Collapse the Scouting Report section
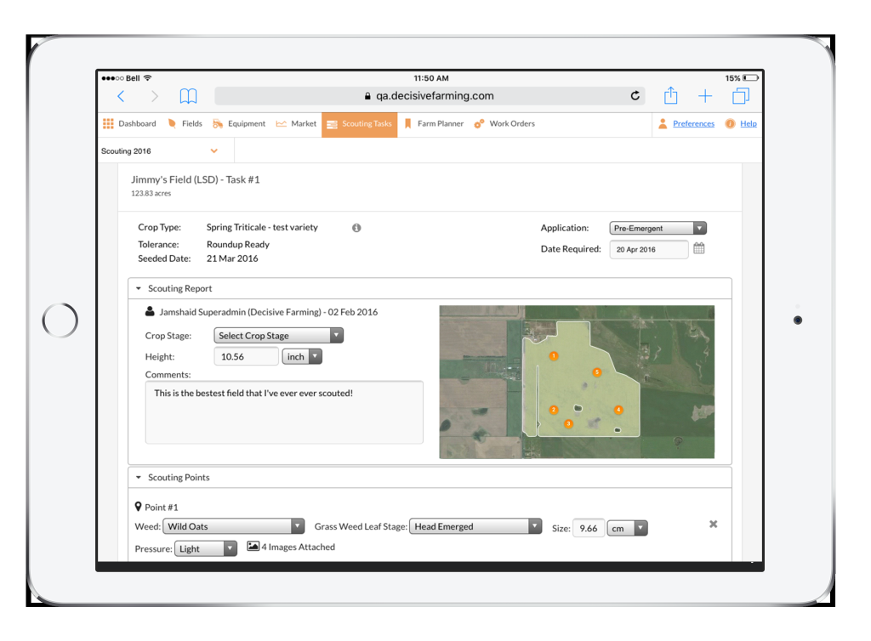The height and width of the screenshot is (641, 871). [139, 288]
